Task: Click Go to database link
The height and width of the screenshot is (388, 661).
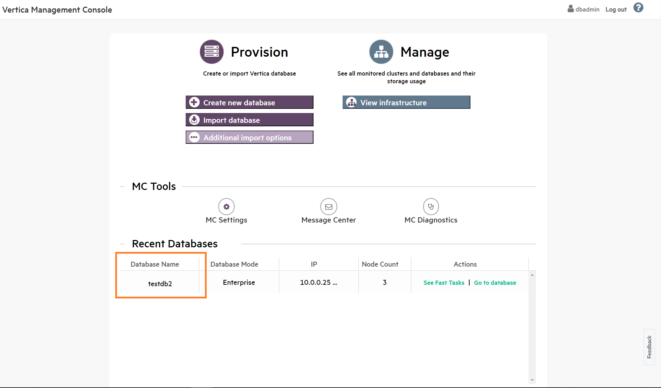Action: (x=495, y=283)
